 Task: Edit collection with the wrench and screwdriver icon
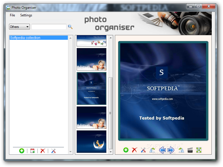[x=53, y=151]
